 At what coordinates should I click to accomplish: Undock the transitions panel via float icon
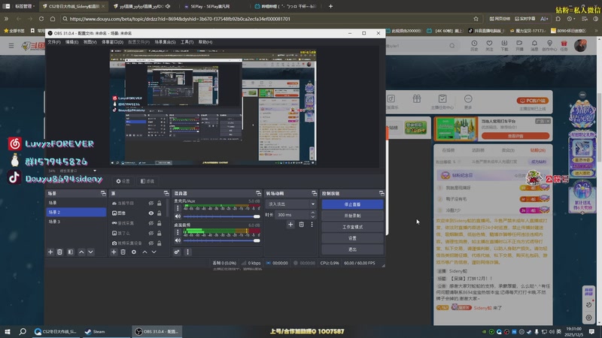tap(315, 194)
